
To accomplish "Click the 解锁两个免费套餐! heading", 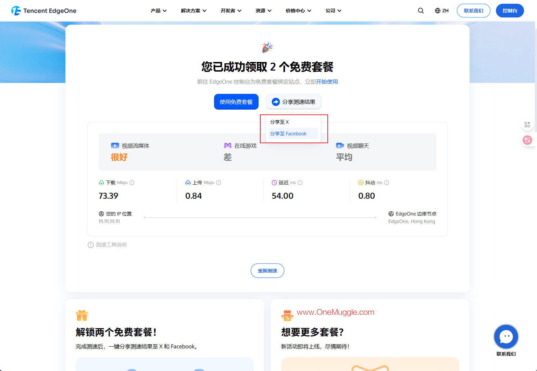I will tap(116, 332).
